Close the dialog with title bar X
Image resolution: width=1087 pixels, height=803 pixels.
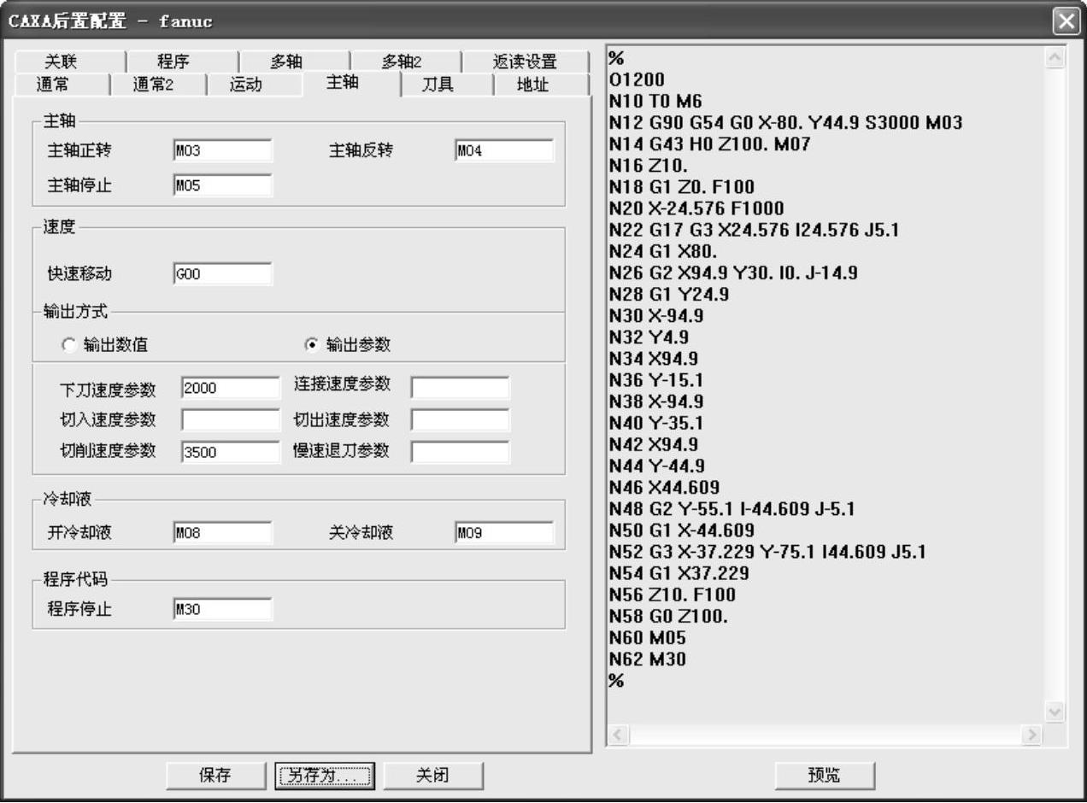click(x=1065, y=21)
